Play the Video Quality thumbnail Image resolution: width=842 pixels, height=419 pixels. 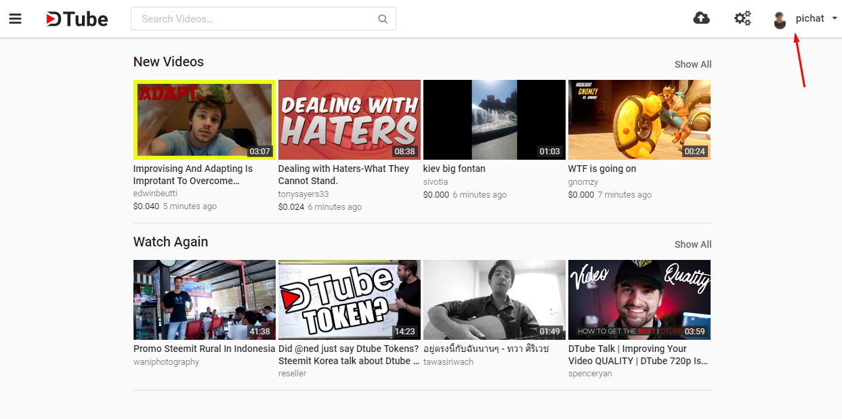[x=639, y=300]
